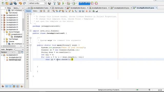
Task: Close the JavaApplication21.java tab
Action: (x=156, y=8)
